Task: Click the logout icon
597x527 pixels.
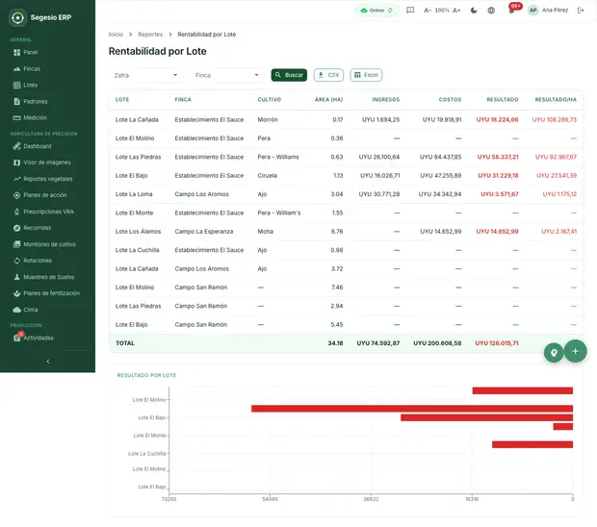Action: click(581, 11)
